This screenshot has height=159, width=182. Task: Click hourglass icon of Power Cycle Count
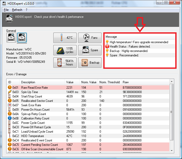9,123
